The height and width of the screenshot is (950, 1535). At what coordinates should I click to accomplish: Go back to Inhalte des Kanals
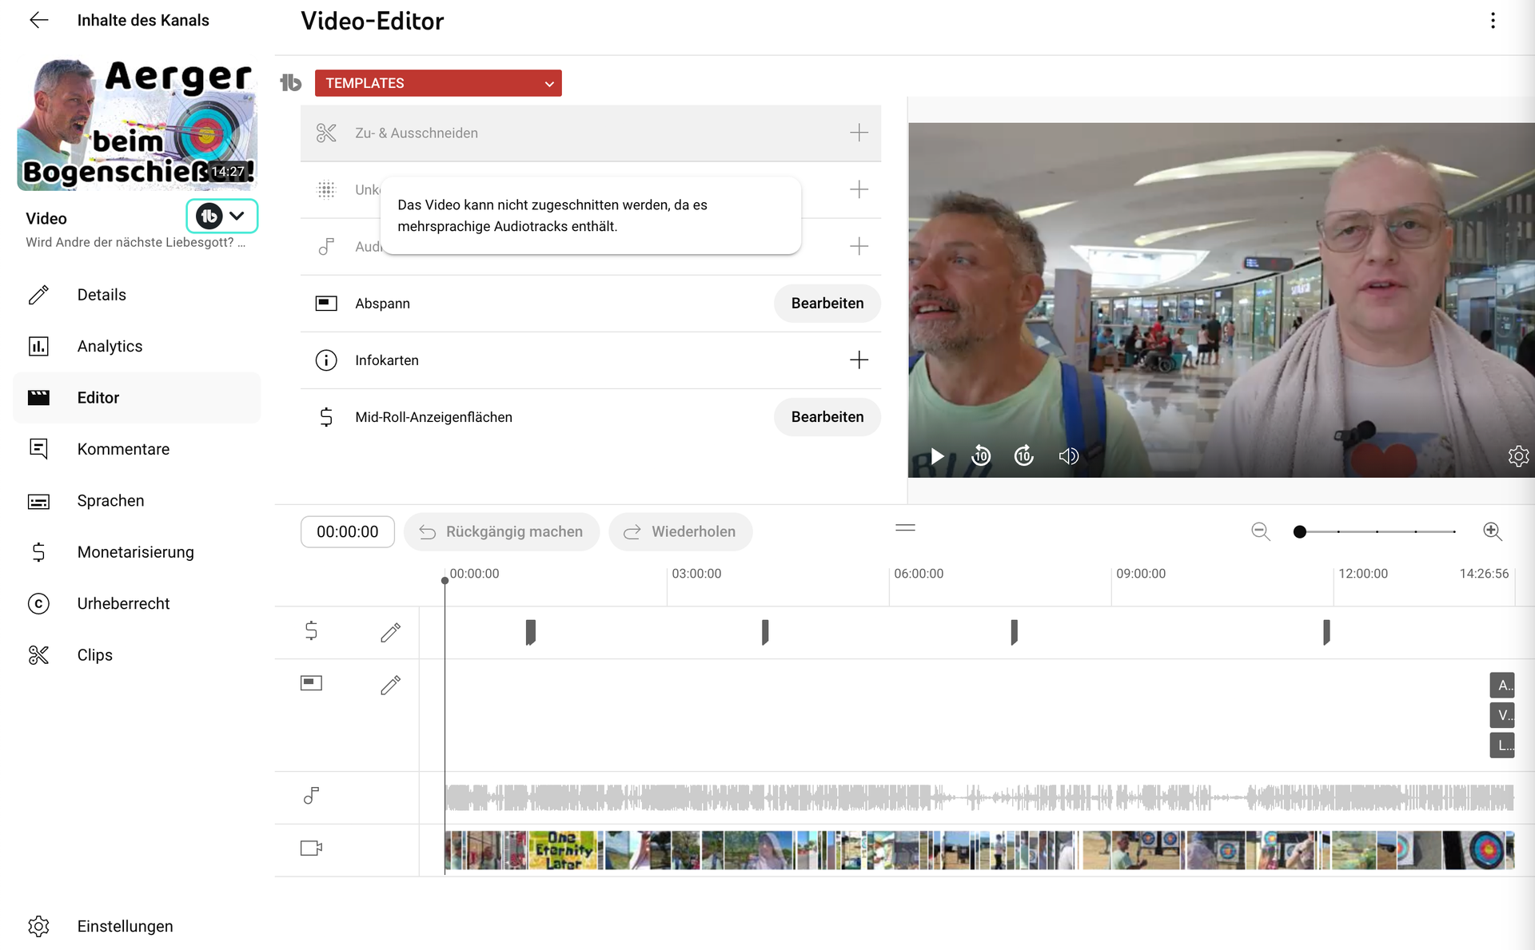click(38, 21)
